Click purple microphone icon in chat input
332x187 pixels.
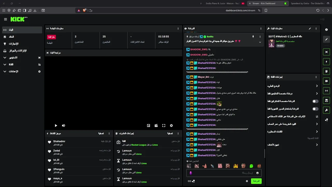pos(191,173)
